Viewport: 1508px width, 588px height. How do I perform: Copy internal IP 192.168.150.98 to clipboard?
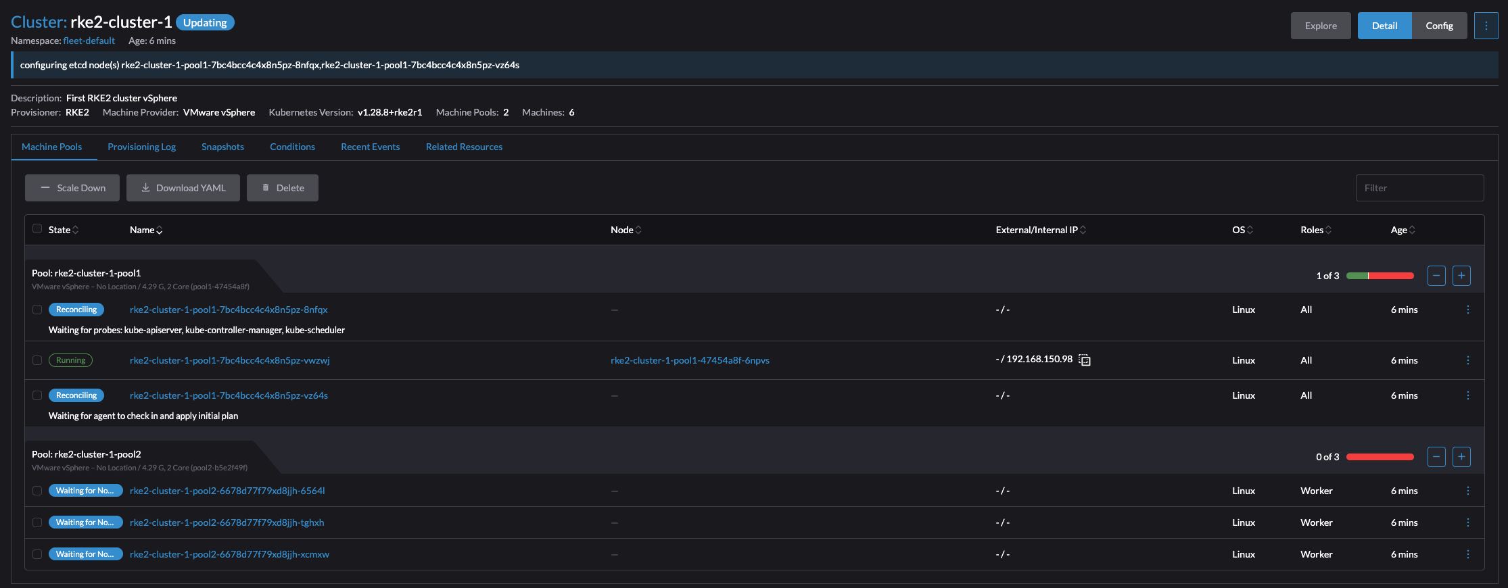(x=1085, y=360)
